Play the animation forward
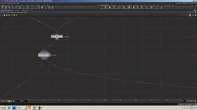 point(11,101)
